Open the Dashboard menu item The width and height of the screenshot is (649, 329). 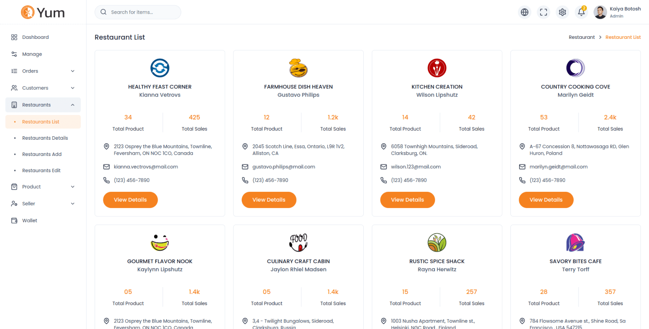tap(35, 37)
